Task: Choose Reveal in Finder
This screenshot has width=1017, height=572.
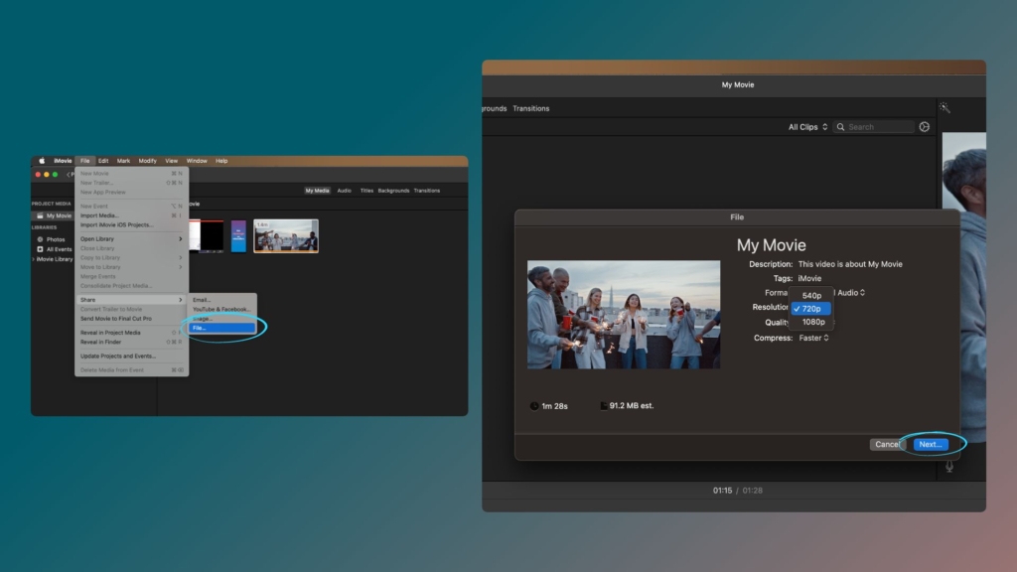Action: (x=131, y=342)
